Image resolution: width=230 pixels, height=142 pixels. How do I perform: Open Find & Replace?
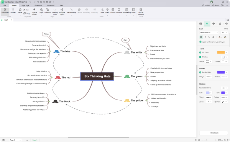pyautogui.click(x=141, y=11)
